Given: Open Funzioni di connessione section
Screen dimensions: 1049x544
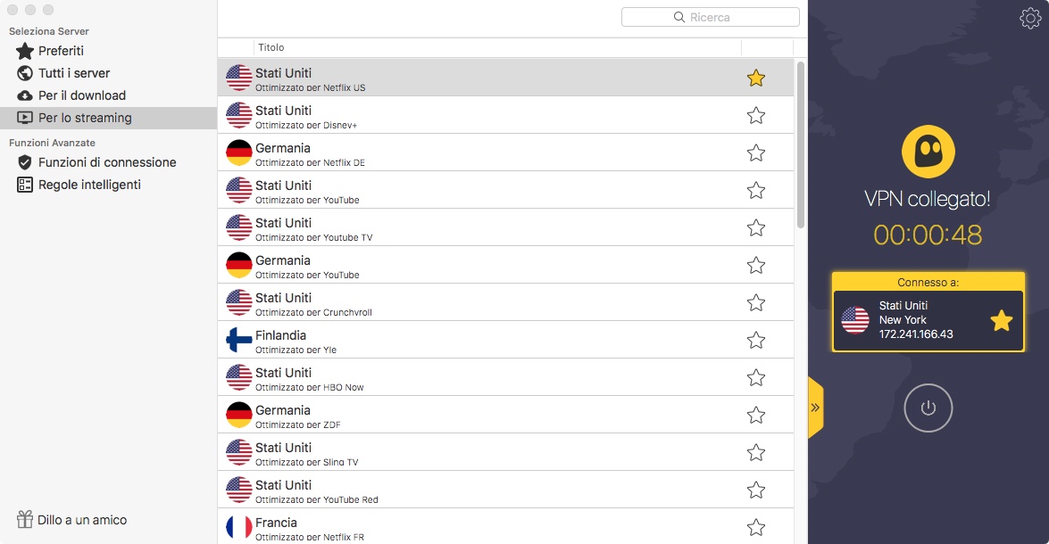Looking at the screenshot, I should [107, 162].
